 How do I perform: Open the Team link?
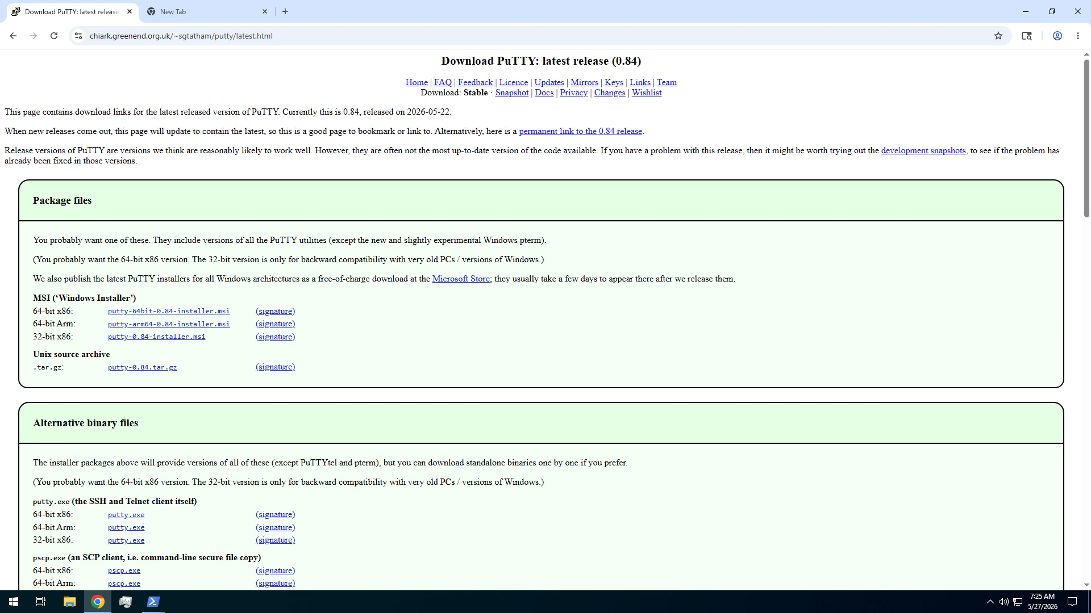click(x=667, y=82)
